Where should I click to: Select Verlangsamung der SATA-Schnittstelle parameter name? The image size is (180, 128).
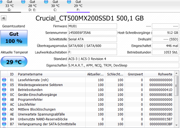47,124
